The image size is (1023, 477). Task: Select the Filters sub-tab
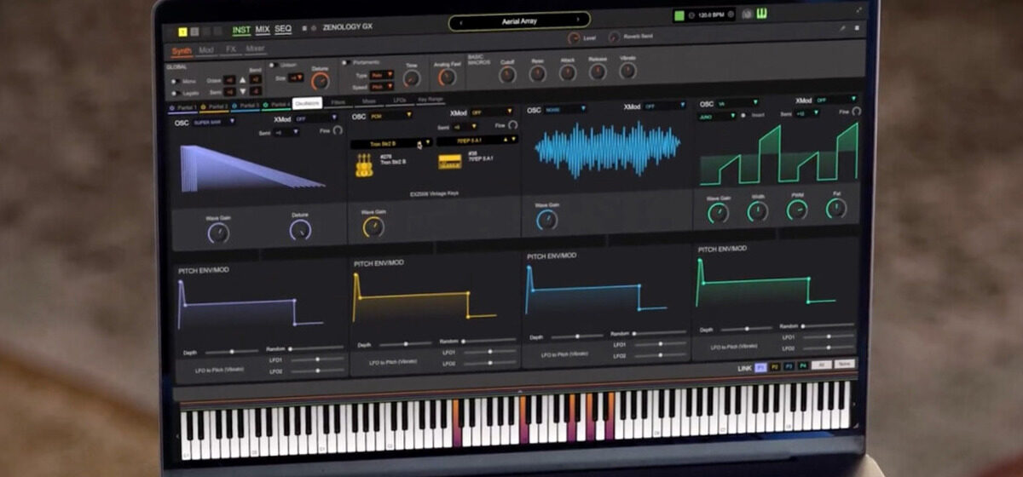[338, 102]
